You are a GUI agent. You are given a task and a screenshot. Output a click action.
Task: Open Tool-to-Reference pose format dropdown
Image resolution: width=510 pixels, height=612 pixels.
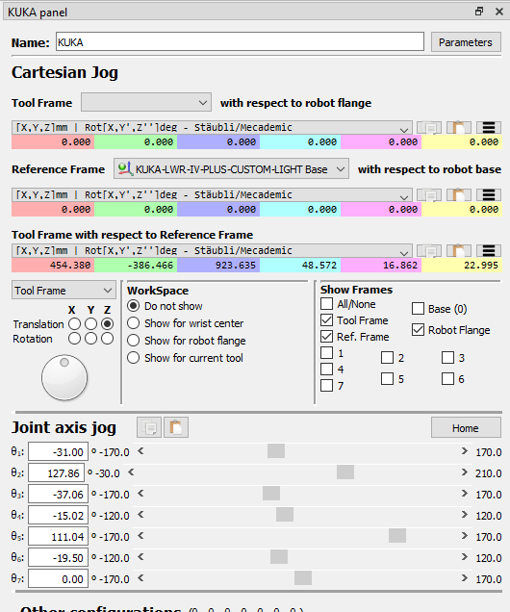tap(212, 250)
